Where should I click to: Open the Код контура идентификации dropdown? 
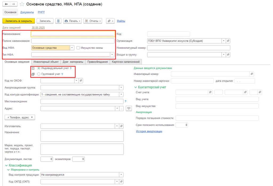(x=121, y=94)
